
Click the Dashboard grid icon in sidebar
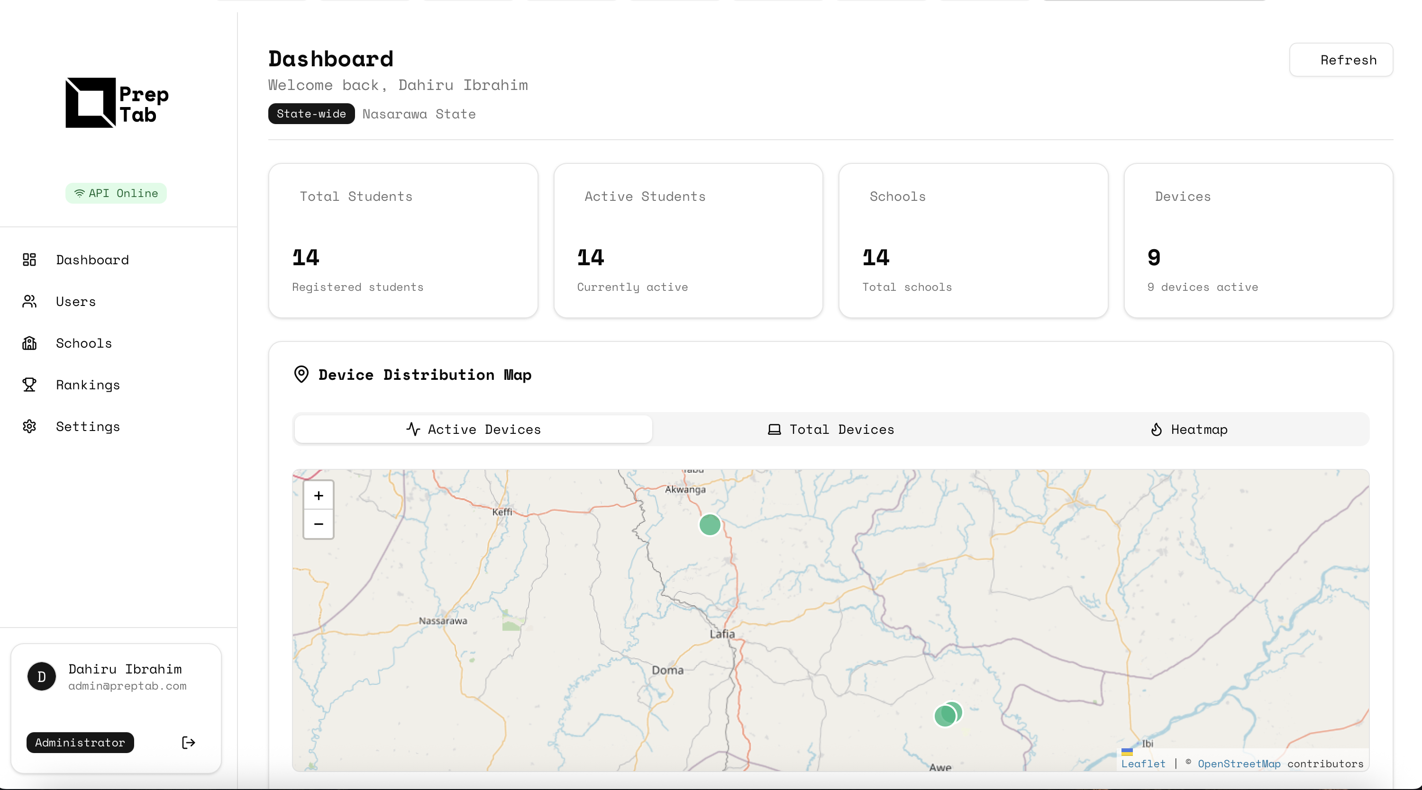pyautogui.click(x=29, y=260)
